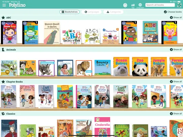Expand Chapter Books shelf with Show all
This screenshot has height=137, width=183.
(176, 81)
